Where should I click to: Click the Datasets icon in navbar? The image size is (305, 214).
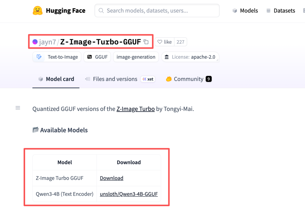(x=268, y=11)
